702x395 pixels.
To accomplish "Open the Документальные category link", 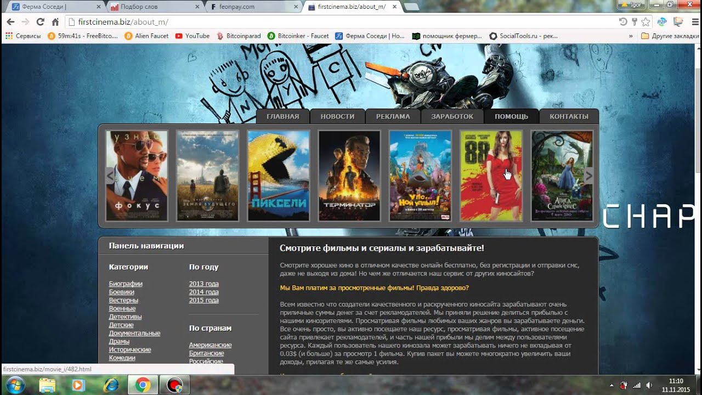I will [x=135, y=333].
